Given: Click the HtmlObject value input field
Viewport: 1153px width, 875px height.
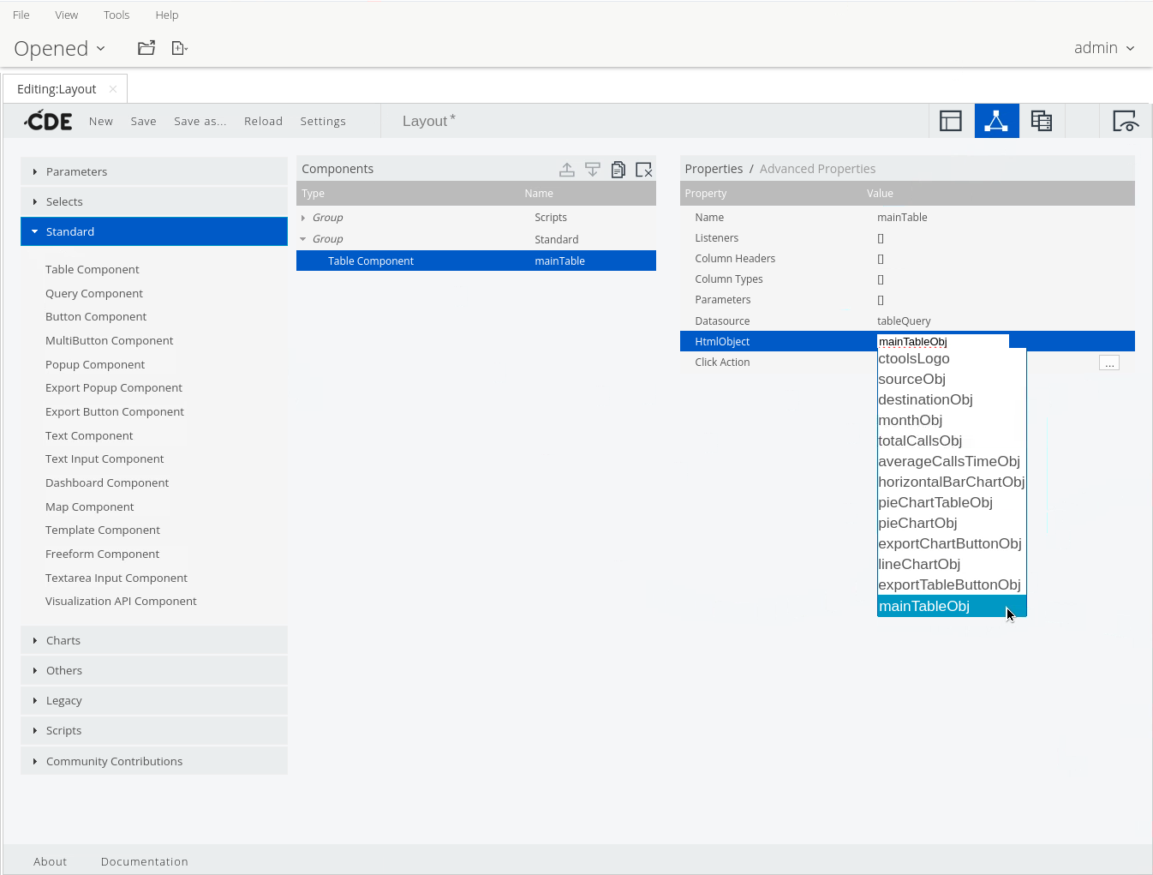Looking at the screenshot, I should (x=942, y=341).
